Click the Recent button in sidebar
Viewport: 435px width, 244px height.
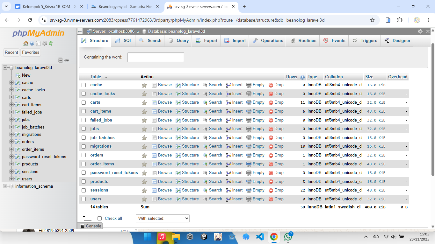tap(11, 52)
